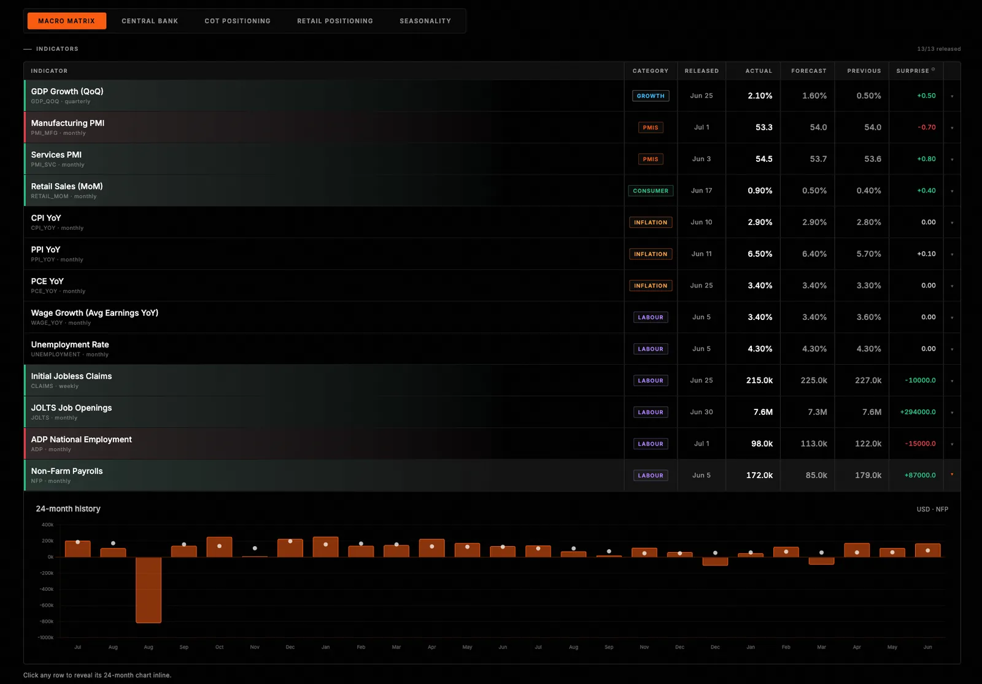Viewport: 982px width, 684px height.
Task: Click the ACTUAL column header
Action: pyautogui.click(x=759, y=71)
